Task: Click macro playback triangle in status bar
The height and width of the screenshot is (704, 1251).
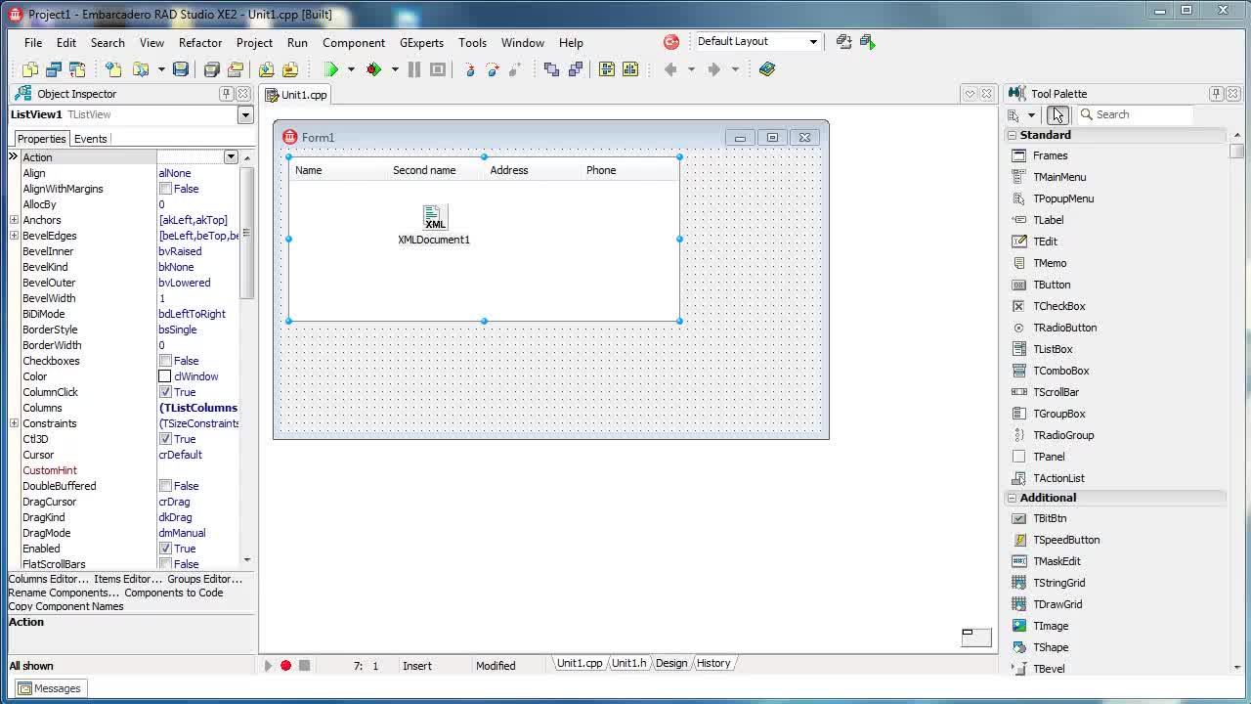Action: coord(268,666)
